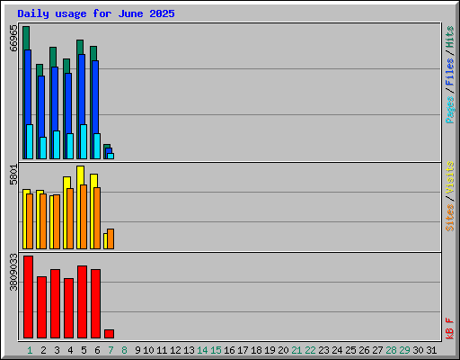
Task: Click day 28 on the x-axis
Action: coord(391,350)
